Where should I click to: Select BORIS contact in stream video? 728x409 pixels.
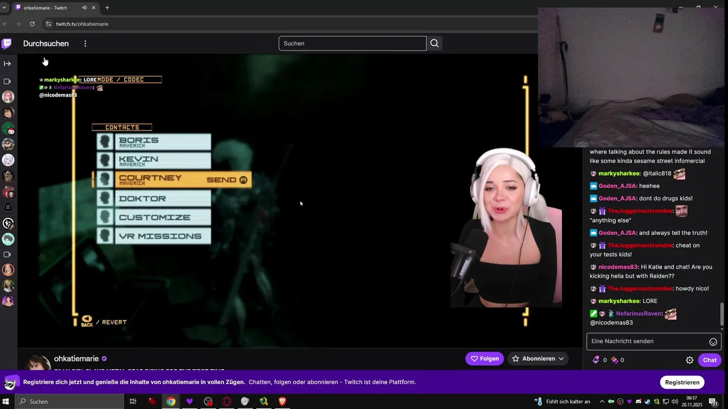click(154, 142)
